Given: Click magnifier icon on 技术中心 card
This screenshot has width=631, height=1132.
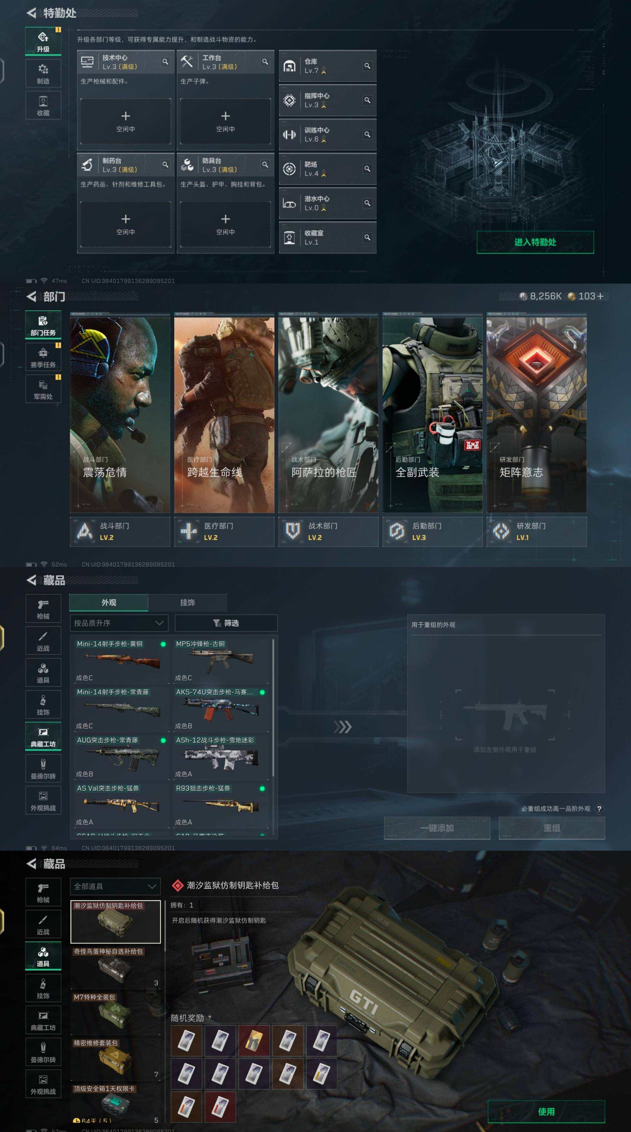Looking at the screenshot, I should click(x=165, y=62).
